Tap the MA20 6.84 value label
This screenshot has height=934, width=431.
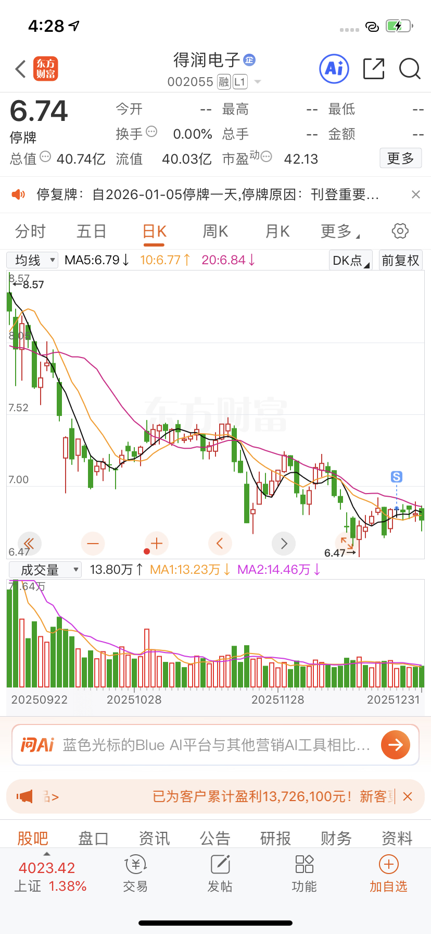click(x=228, y=260)
